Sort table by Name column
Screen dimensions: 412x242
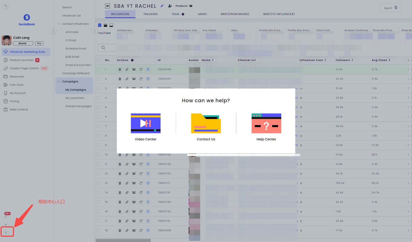coord(213,60)
